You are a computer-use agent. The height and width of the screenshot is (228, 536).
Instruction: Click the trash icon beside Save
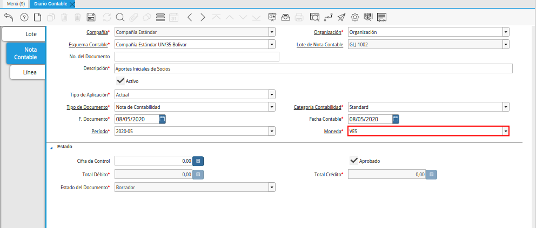78,17
